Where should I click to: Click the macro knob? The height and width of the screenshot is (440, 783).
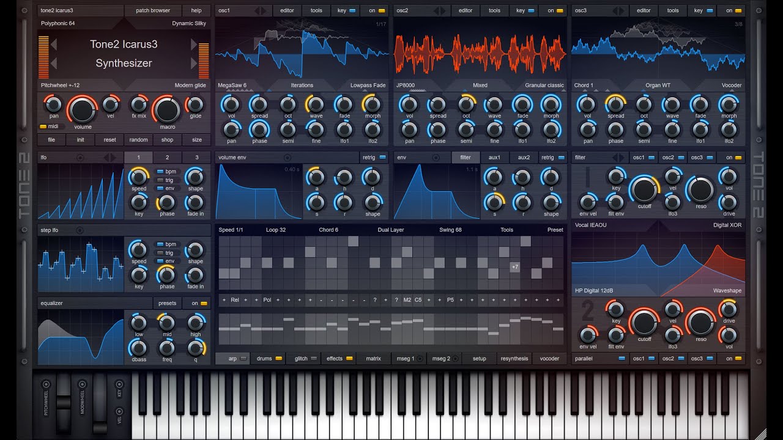[167, 110]
